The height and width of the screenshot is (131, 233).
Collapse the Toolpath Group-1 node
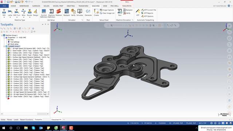point(4,46)
